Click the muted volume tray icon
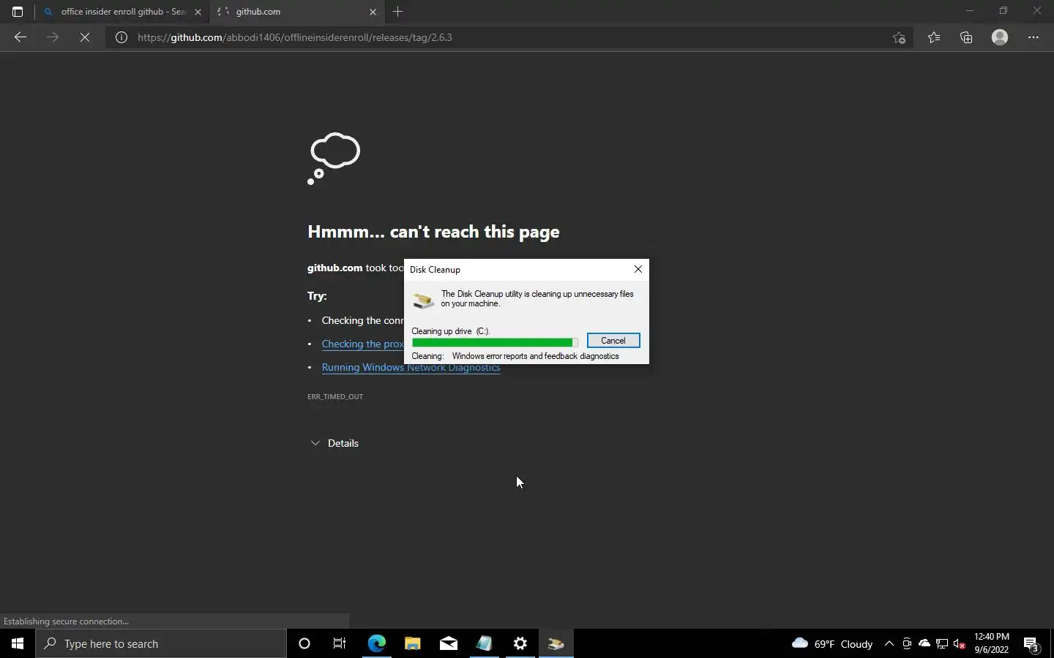1054x658 pixels. pyautogui.click(x=960, y=643)
